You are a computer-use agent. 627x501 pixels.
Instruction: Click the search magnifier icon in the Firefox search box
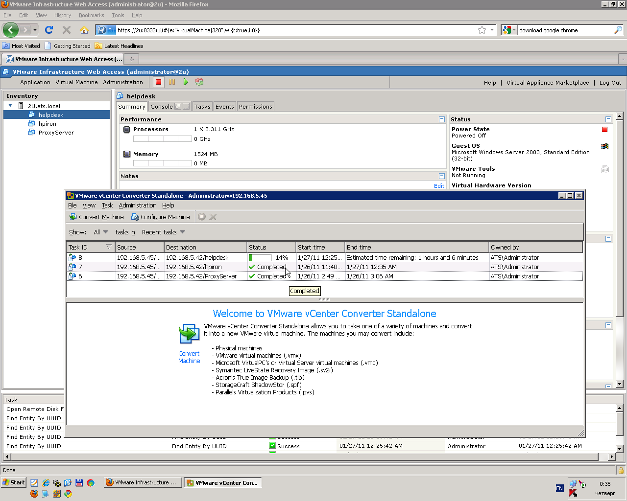click(x=618, y=30)
